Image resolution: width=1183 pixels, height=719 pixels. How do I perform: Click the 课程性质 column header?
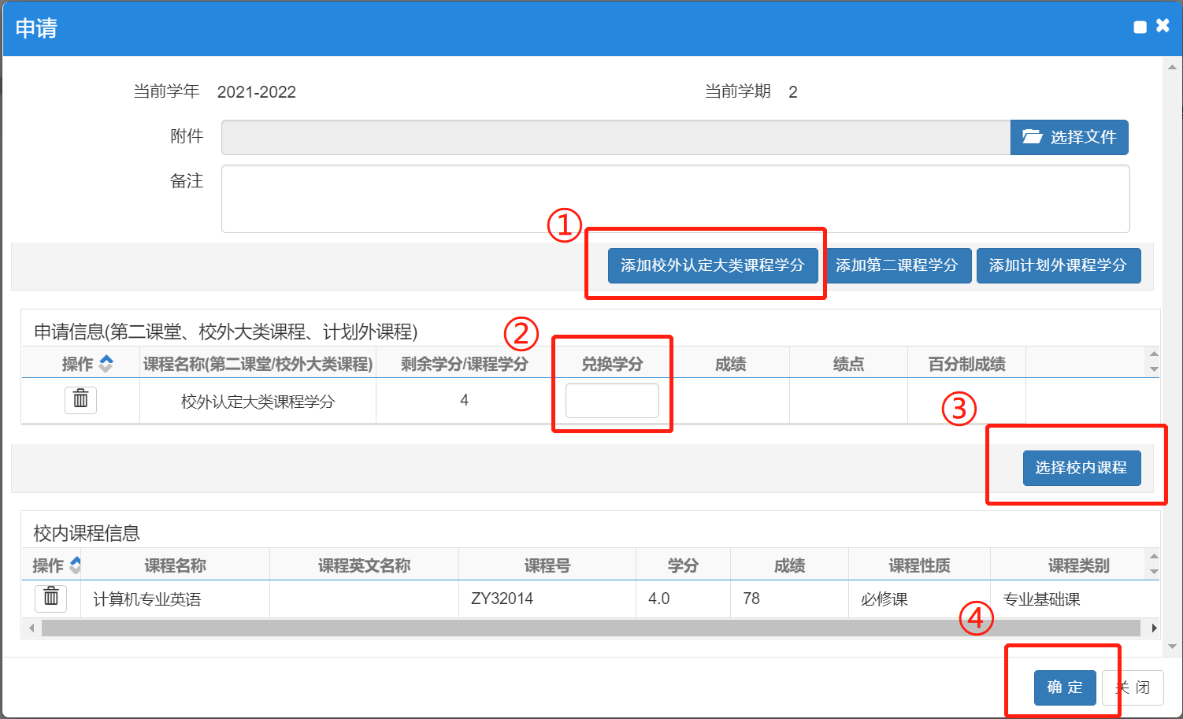coord(919,565)
